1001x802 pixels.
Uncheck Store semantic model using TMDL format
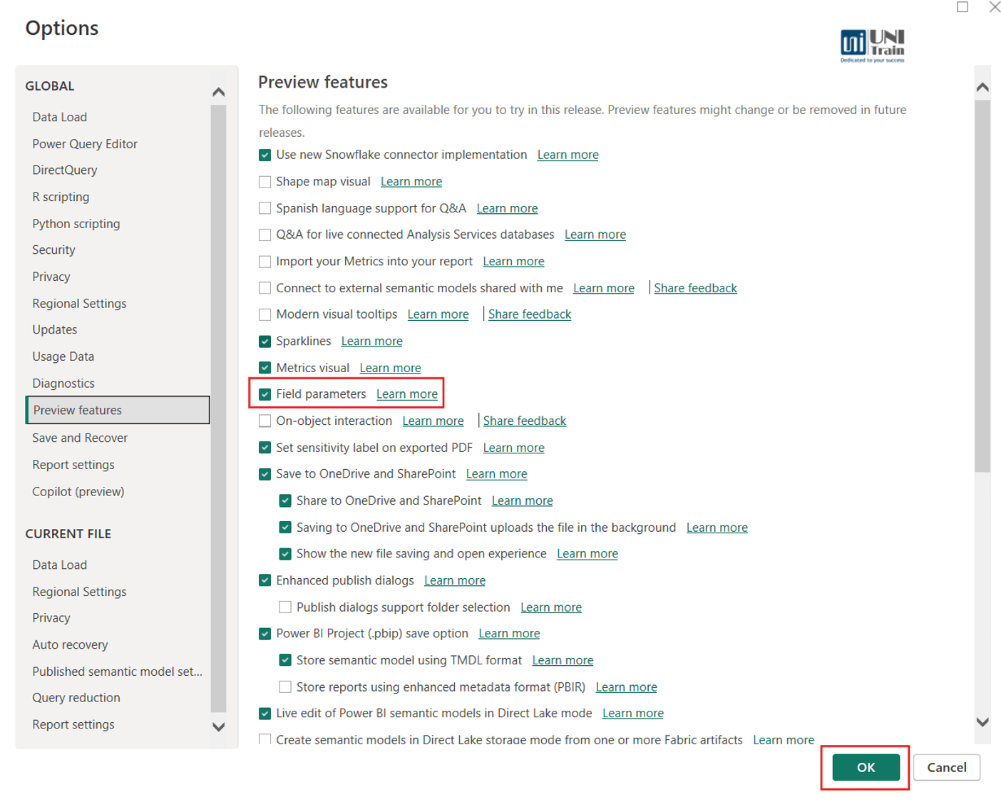pos(284,660)
